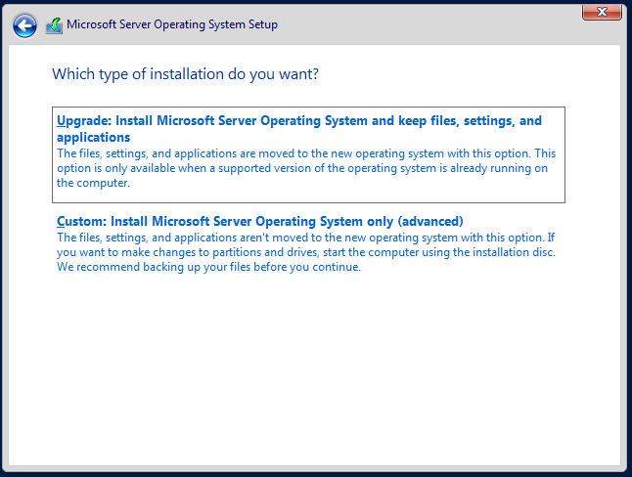Click 'keep files, settings, and' in Upgrade heading

(x=470, y=121)
